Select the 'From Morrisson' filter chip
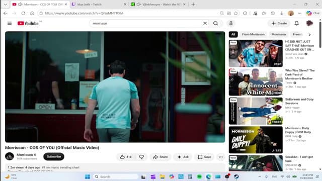Screen dimensions: 322x181 (x=253, y=34)
